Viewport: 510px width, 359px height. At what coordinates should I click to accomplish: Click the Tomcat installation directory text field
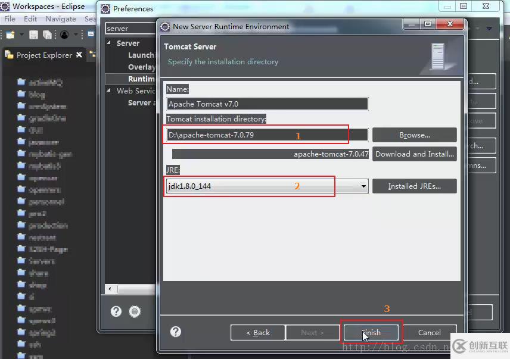tap(268, 135)
